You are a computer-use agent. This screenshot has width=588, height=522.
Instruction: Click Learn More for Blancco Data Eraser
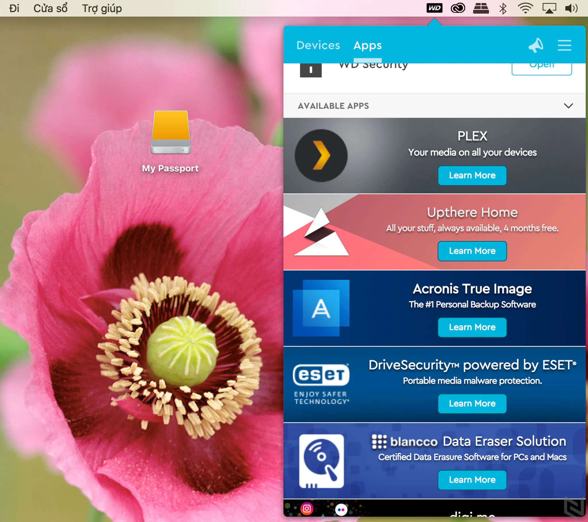[472, 480]
